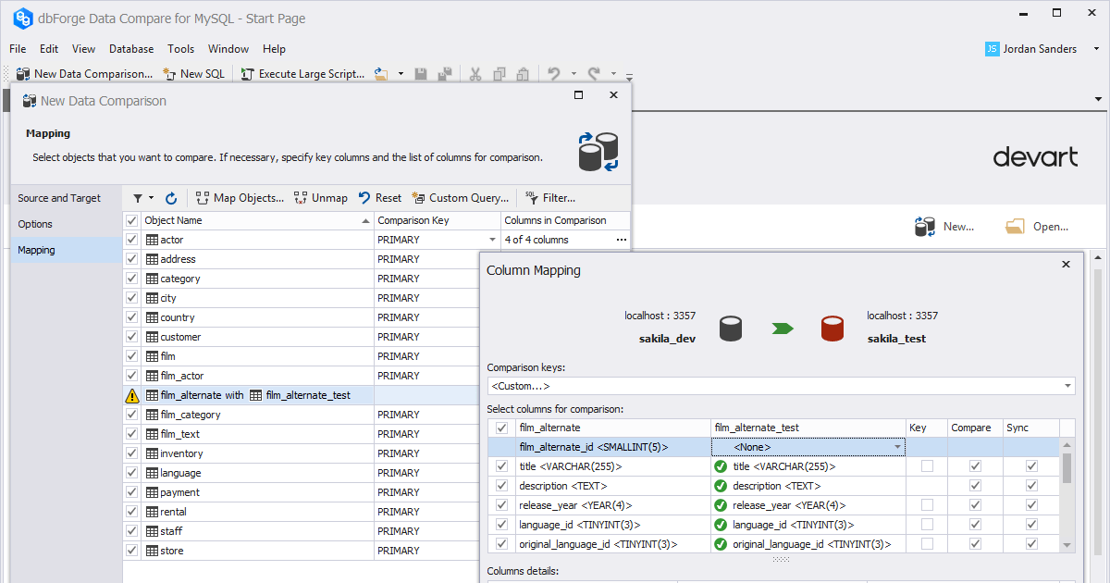Toggle the Key checkbox for title column
Viewport: 1110px width, 583px height.
click(x=927, y=466)
